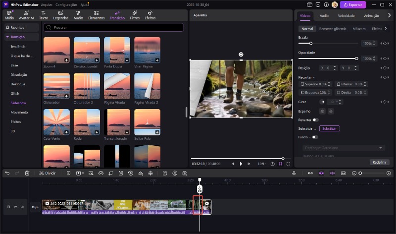Click the Exportar button
This screenshot has width=396, height=234.
coord(353,5)
